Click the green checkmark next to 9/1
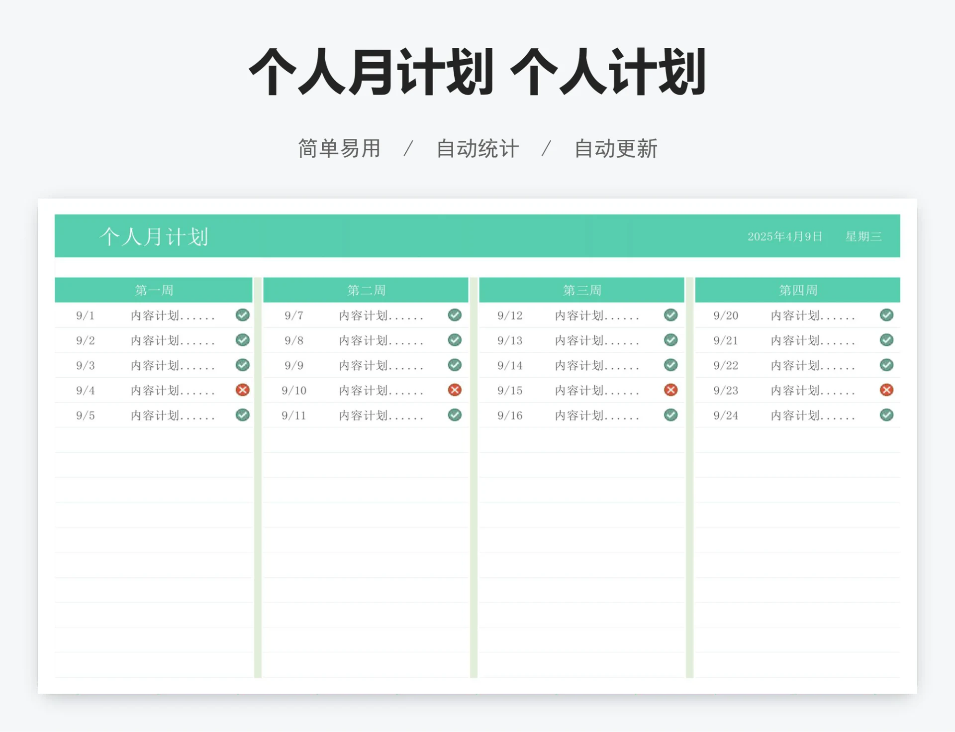This screenshot has width=955, height=732. coord(242,315)
